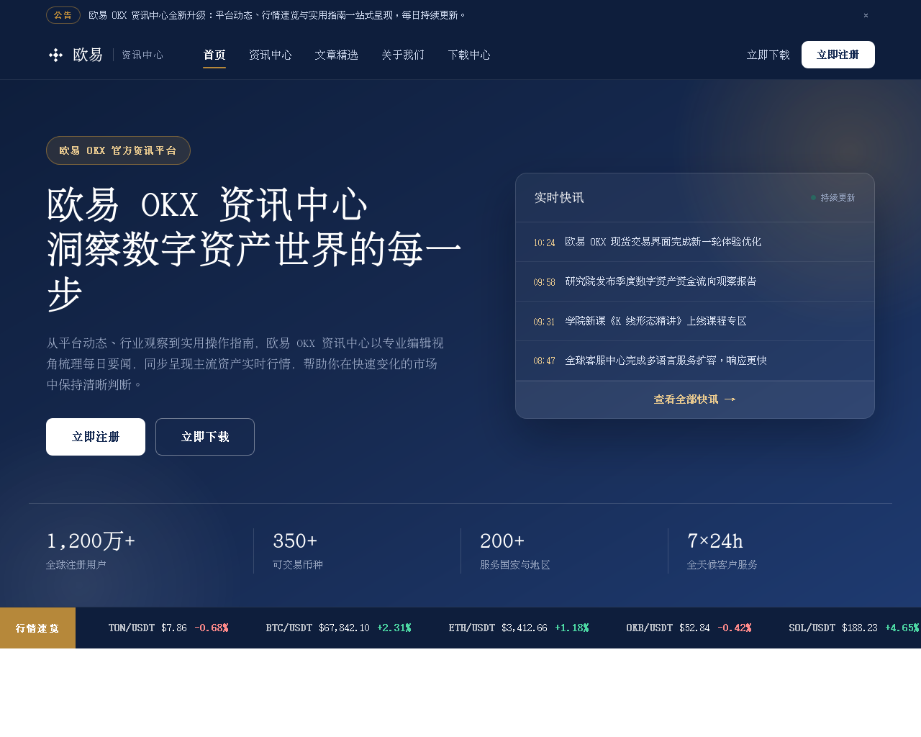Select the BTC/USDT ticker item
921x737 pixels.
coord(338,628)
